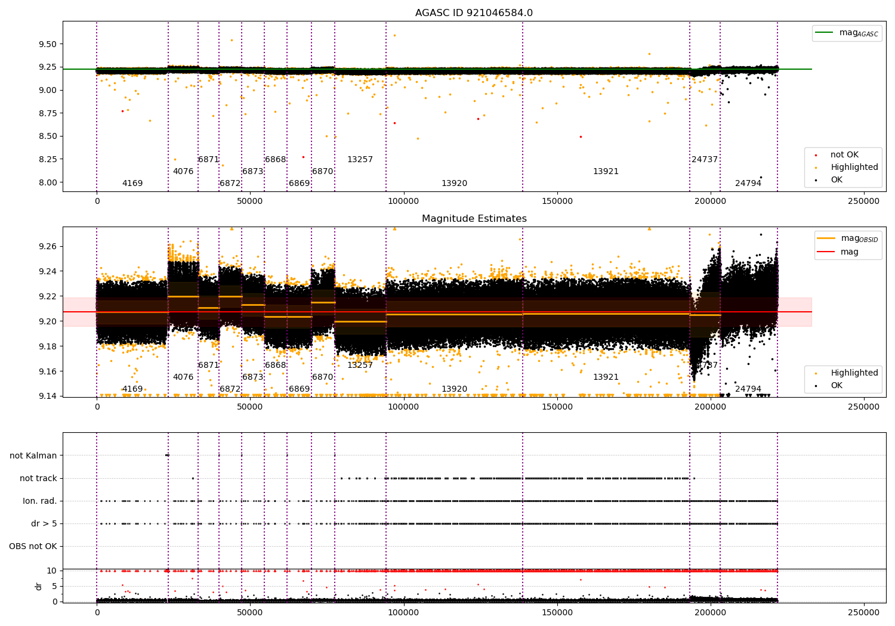Click 'Highlighted' in the top plot legend

coord(854,168)
